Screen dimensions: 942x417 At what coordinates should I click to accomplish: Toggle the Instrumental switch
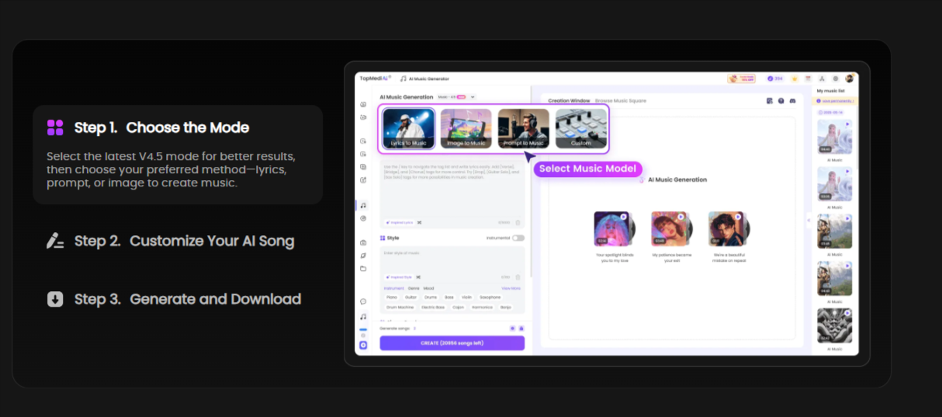(518, 238)
